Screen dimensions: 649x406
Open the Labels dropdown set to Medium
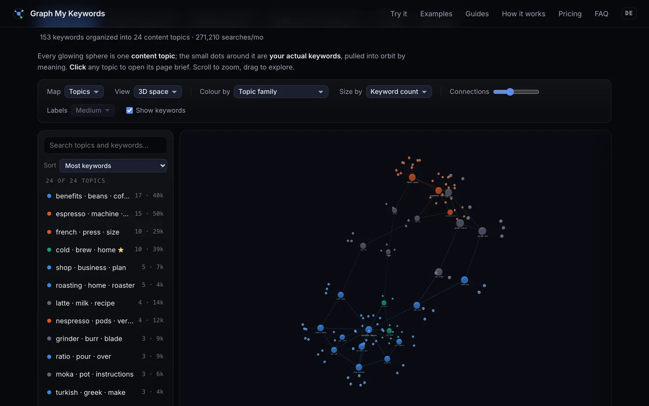point(93,110)
